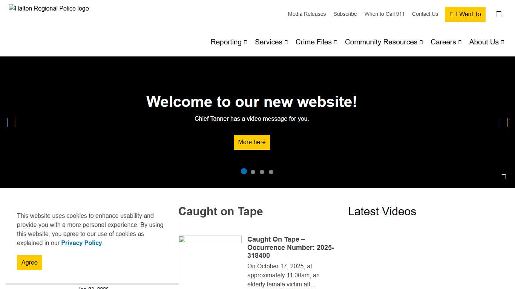Select the first carousel slide dot
Image resolution: width=515 pixels, height=289 pixels.
click(x=244, y=172)
